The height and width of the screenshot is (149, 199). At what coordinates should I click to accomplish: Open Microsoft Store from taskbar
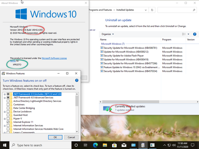point(114,145)
